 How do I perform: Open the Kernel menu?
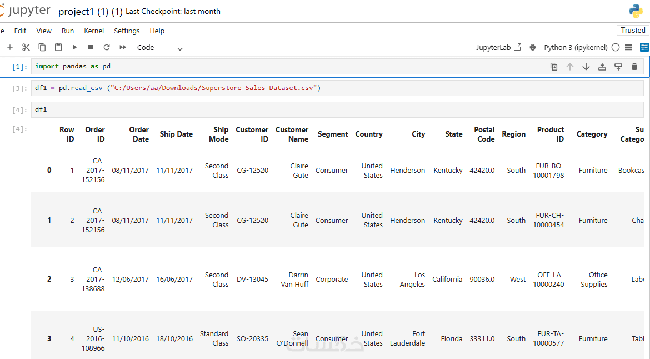click(x=94, y=31)
